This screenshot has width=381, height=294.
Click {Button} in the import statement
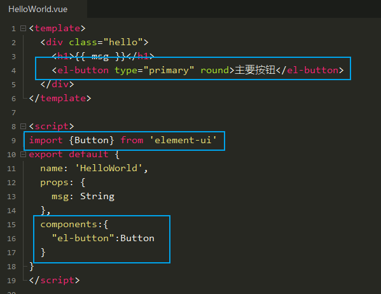92,140
